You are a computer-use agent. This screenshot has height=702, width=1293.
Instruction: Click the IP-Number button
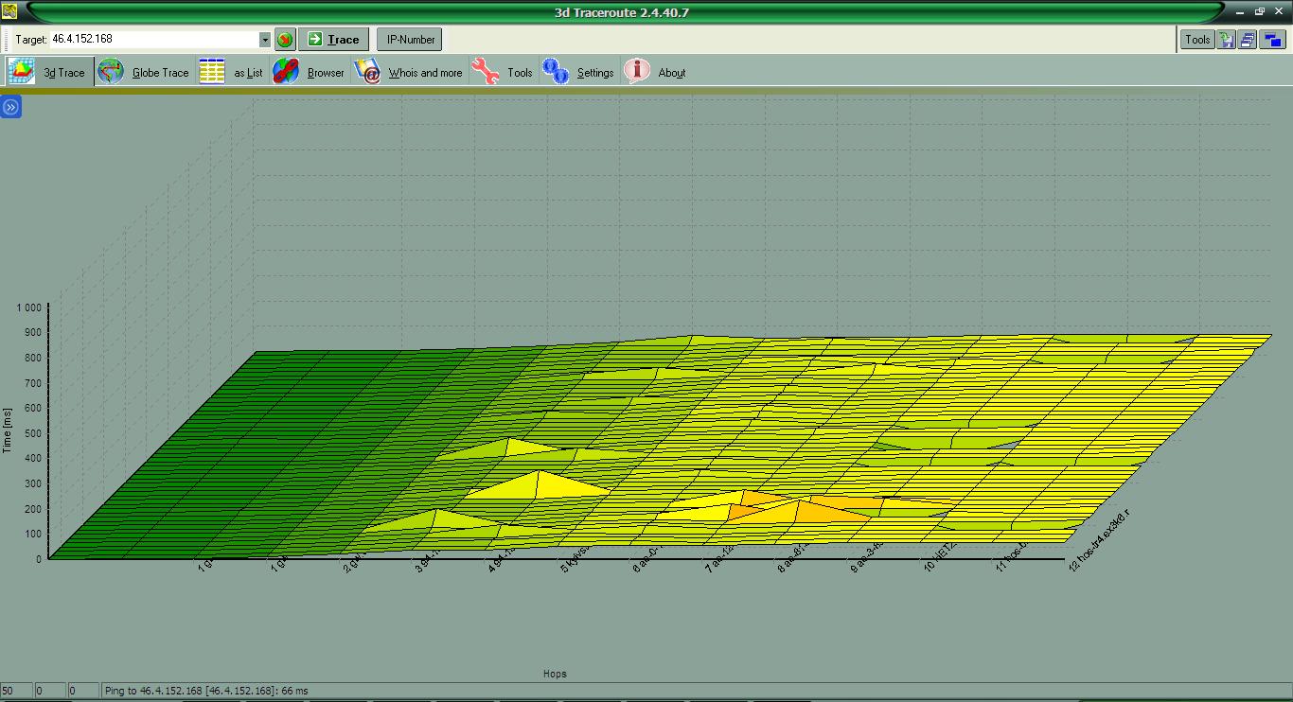click(411, 40)
